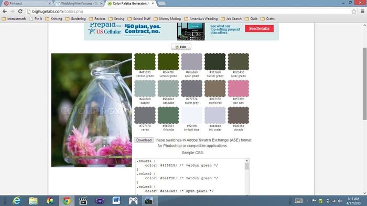Click the page vertical scrollbar thumb
367x206 pixels.
[x=365, y=84]
